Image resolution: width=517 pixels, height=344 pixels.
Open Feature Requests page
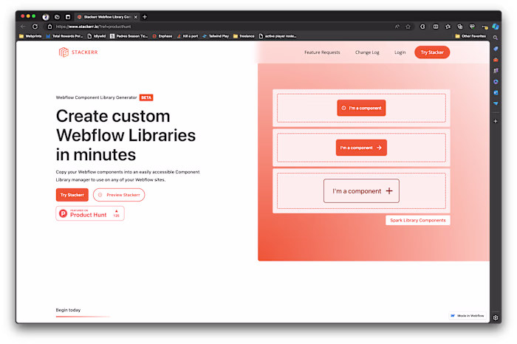tap(322, 52)
